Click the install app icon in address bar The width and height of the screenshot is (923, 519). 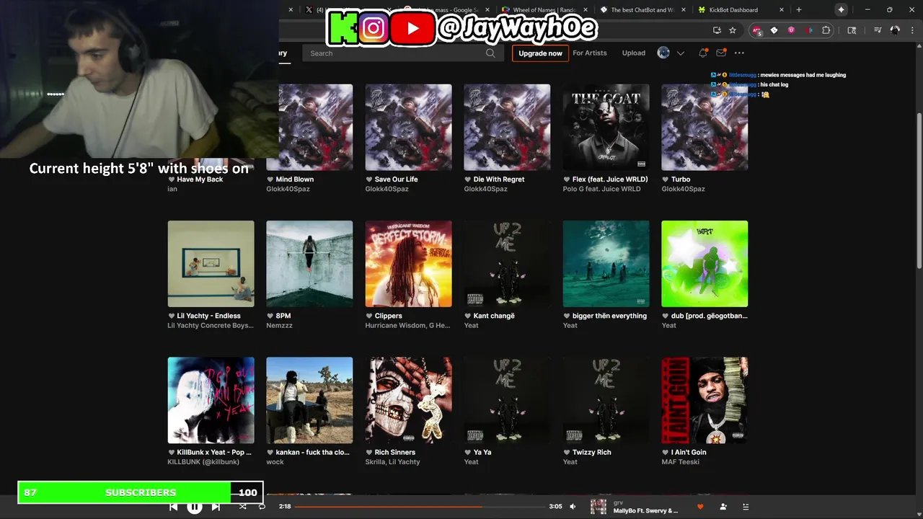(x=717, y=30)
